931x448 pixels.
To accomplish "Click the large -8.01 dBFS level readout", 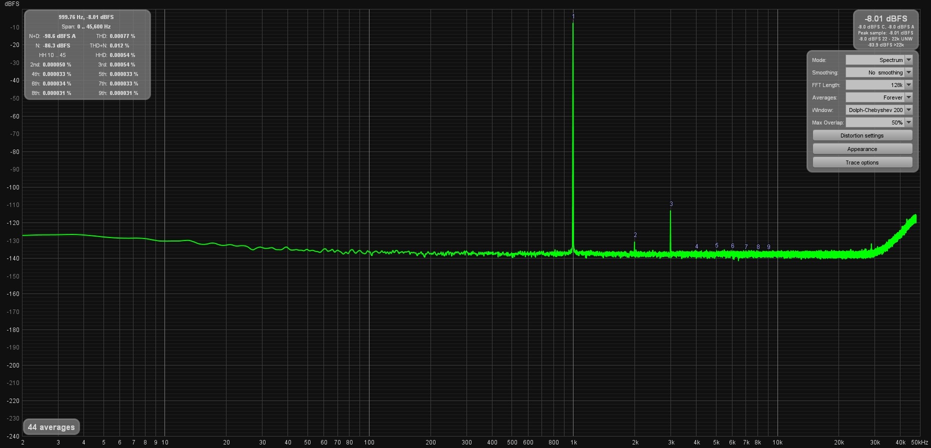I will (x=885, y=18).
